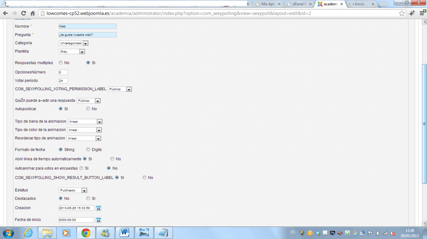The image size is (427, 239).
Task: Click the Action Center flag icon
Action: (x=370, y=233)
